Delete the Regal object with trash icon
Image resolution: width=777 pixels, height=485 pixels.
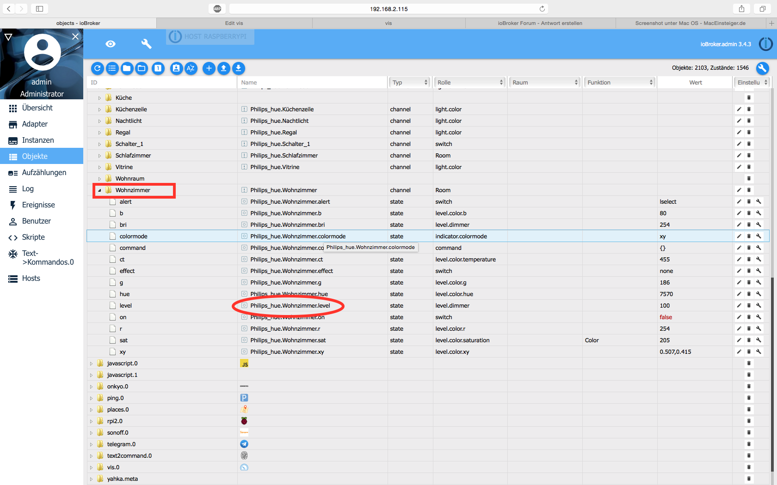click(x=749, y=133)
